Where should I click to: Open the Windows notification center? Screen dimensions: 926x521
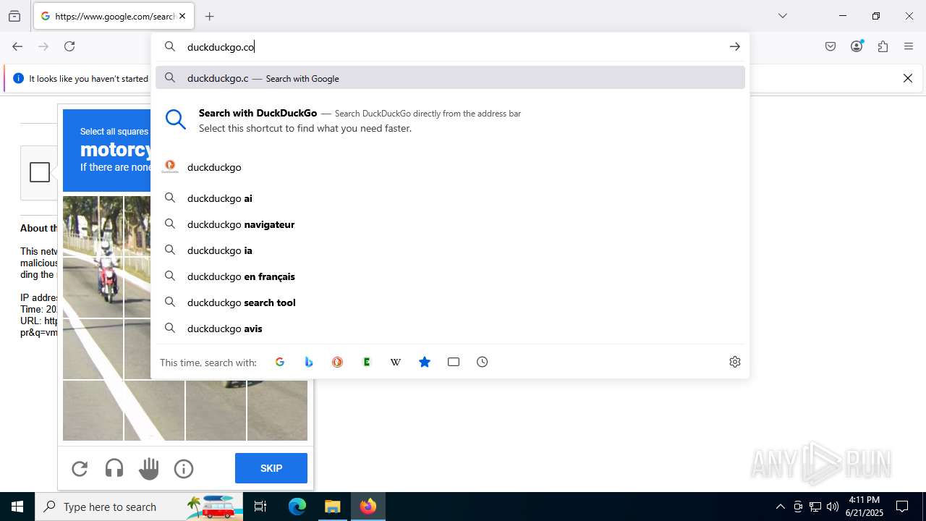(x=902, y=507)
